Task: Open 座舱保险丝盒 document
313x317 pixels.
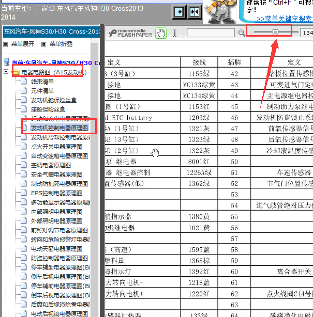Action: pos(48,109)
